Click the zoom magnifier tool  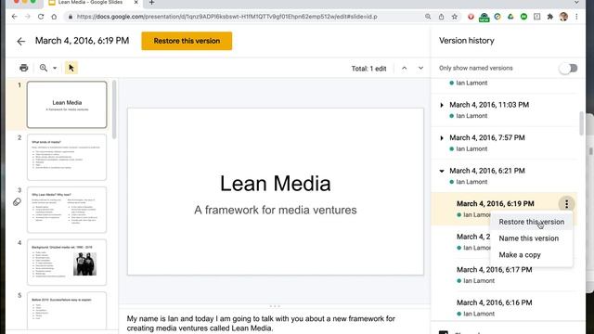pos(44,68)
